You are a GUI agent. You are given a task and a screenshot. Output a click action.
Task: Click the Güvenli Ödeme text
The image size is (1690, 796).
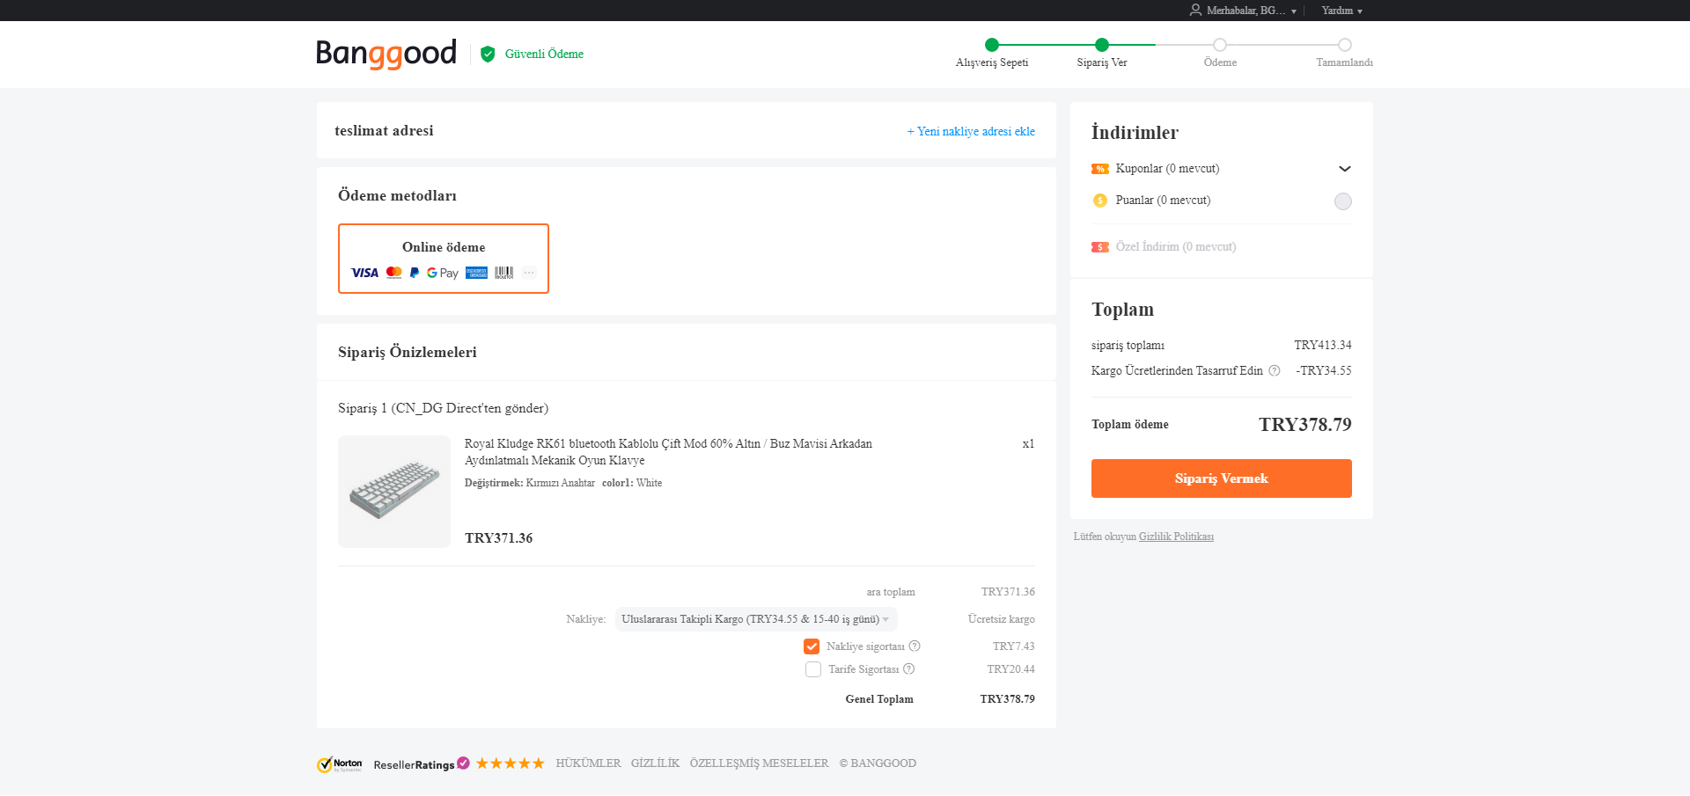pyautogui.click(x=544, y=55)
